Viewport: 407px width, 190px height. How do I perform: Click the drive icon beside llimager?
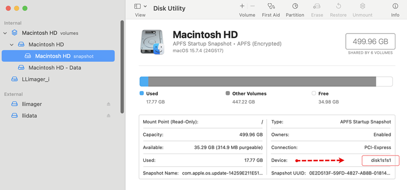pos(15,104)
